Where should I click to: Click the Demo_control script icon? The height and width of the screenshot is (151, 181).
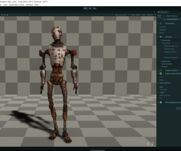point(161,73)
